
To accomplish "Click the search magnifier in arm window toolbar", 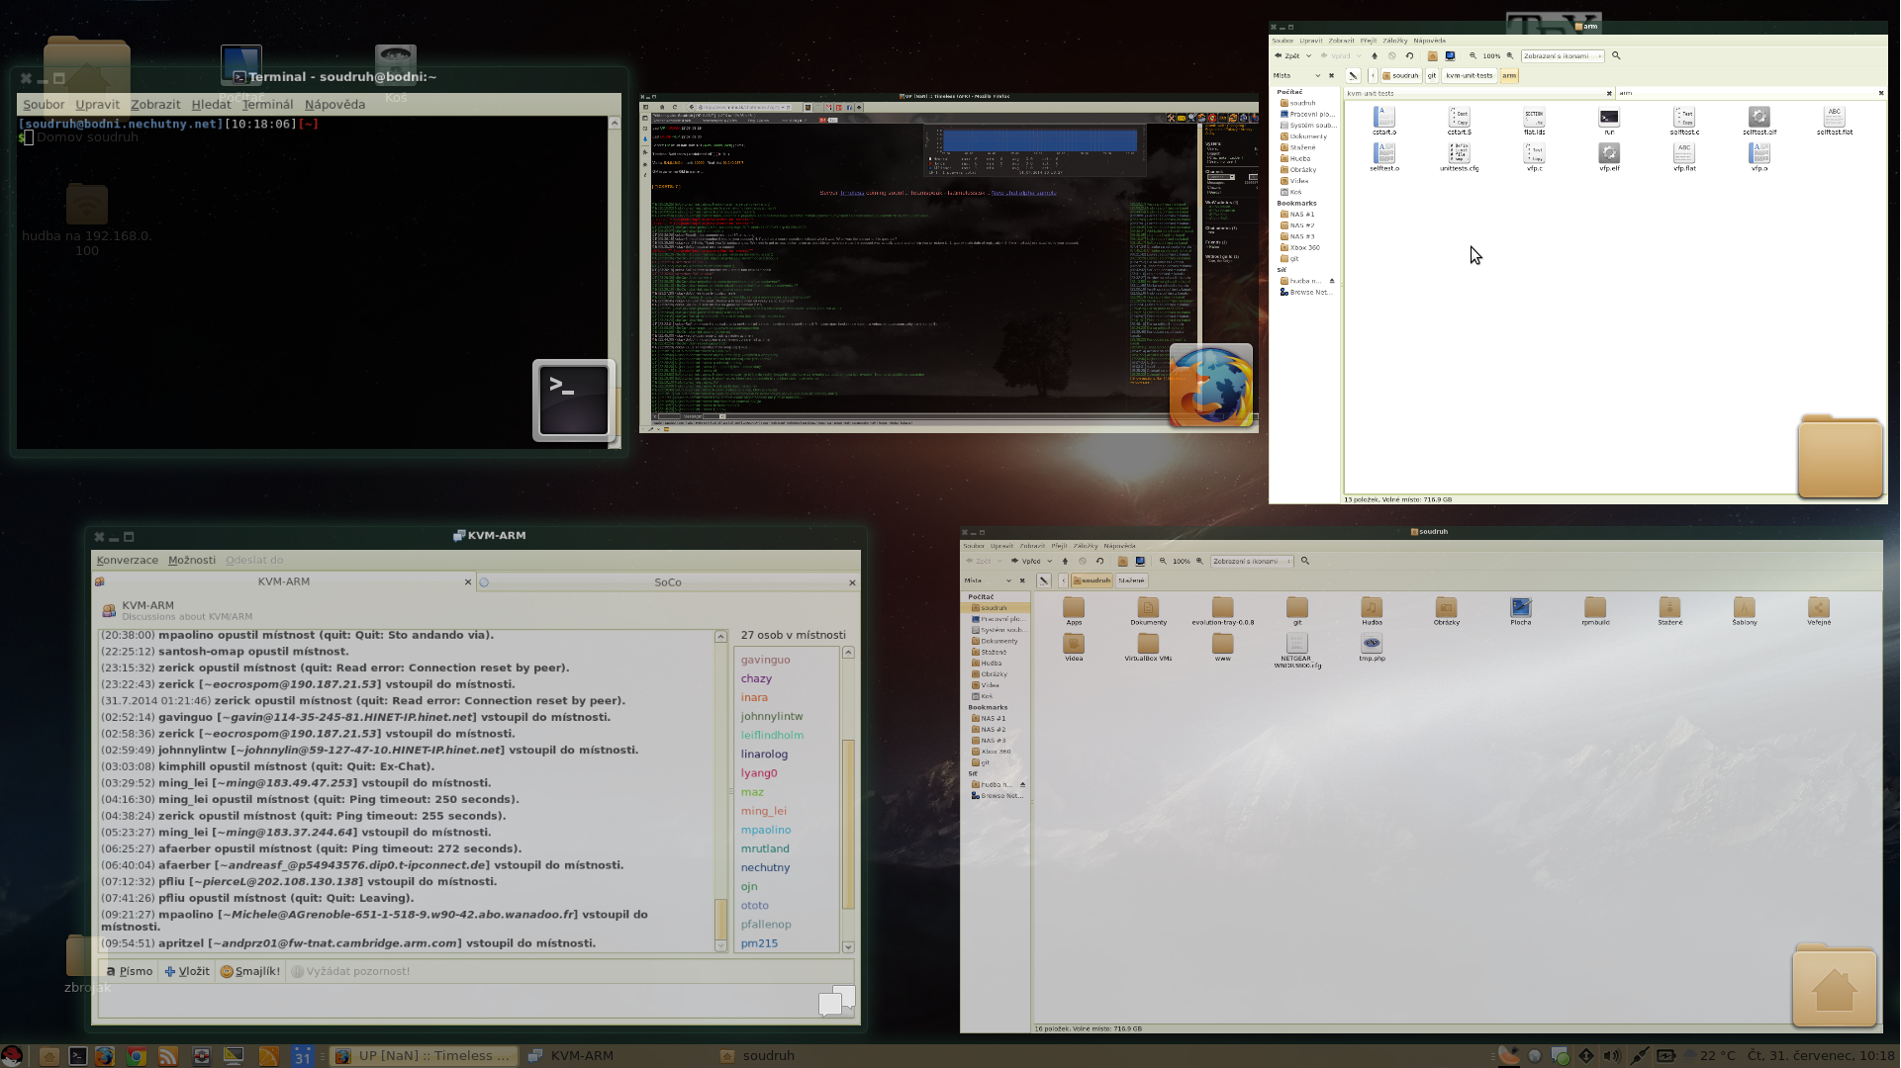I will tap(1616, 55).
